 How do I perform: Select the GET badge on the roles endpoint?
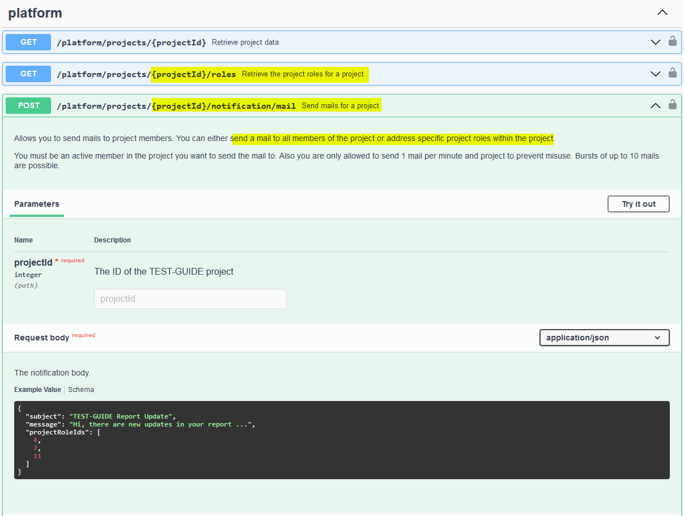(x=27, y=74)
